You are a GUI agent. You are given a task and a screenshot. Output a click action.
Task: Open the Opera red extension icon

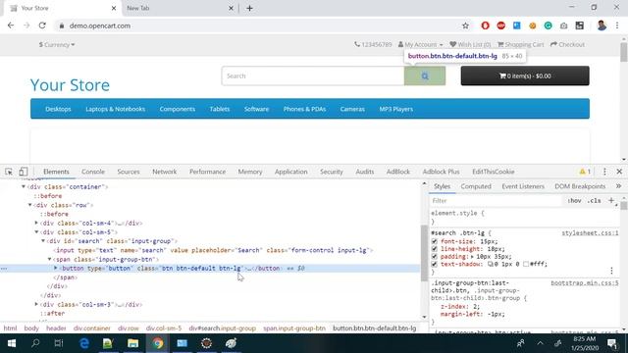pyautogui.click(x=485, y=25)
